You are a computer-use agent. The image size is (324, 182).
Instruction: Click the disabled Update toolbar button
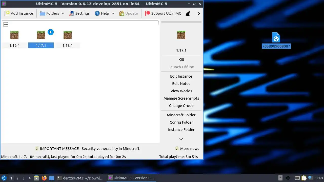129,13
